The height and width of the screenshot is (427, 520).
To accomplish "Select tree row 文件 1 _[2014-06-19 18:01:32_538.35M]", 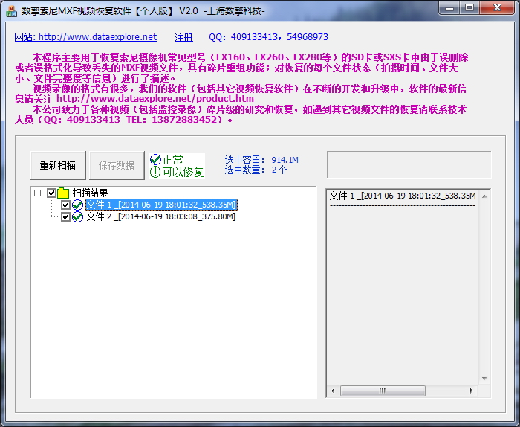I will [x=161, y=205].
